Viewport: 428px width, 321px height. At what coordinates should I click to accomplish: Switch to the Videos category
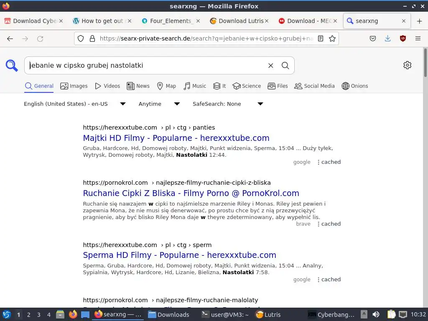pos(107,86)
